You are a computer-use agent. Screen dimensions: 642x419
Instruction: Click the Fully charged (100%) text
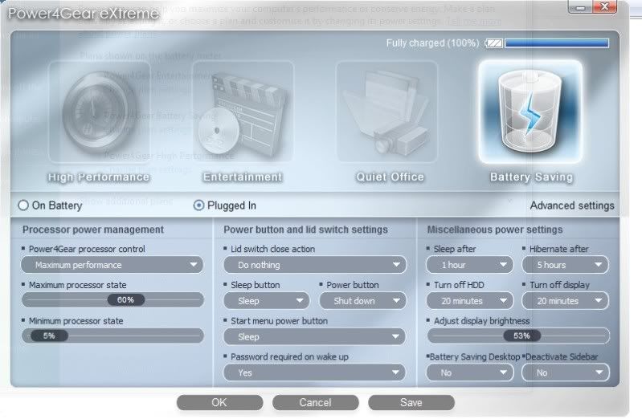(x=432, y=43)
